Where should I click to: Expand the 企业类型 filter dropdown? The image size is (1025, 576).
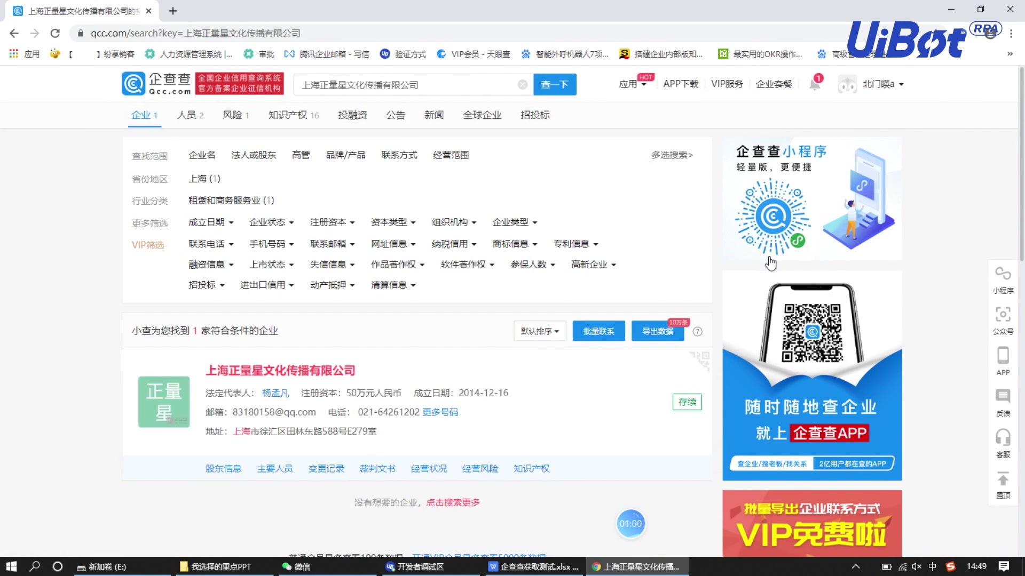click(x=515, y=222)
